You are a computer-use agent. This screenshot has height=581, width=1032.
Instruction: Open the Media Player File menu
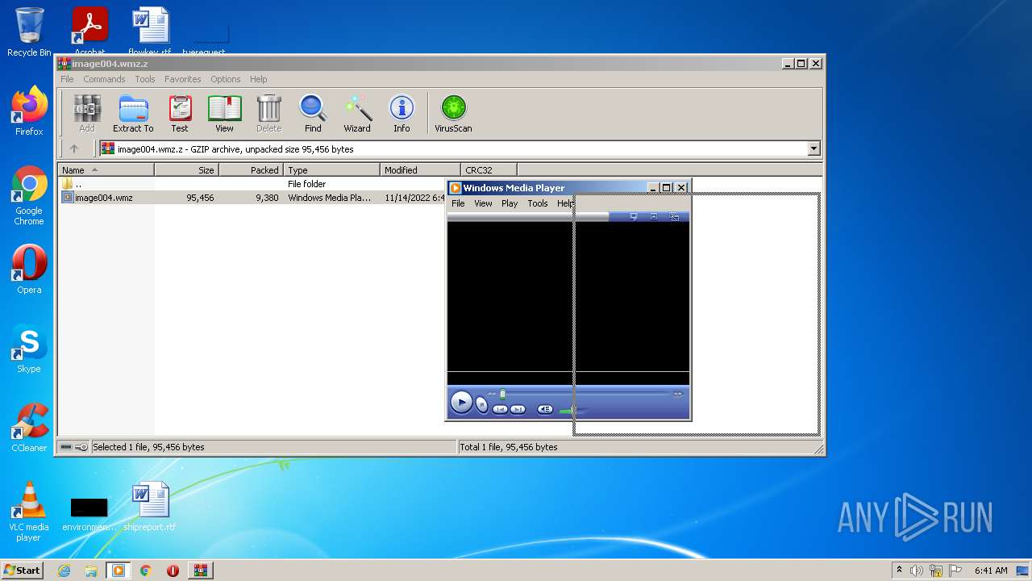point(458,203)
